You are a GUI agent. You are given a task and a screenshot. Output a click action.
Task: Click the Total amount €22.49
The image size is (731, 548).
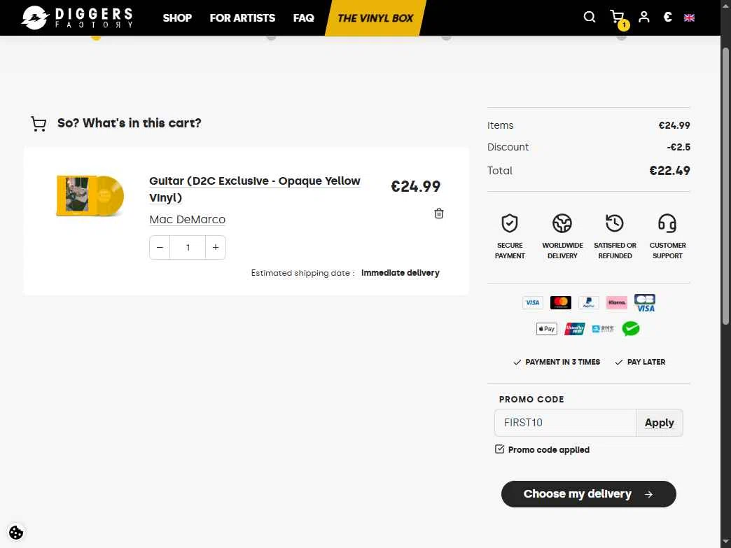pyautogui.click(x=669, y=171)
